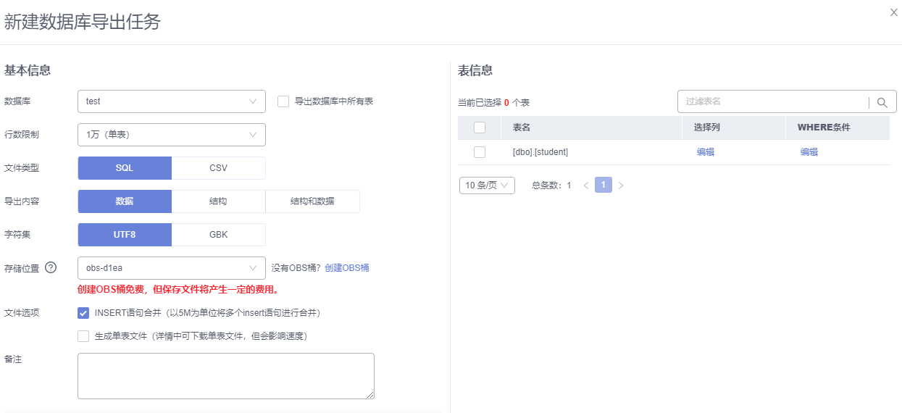Open the 存储位置 obs-d1ea dropdown
This screenshot has height=413, width=902.
172,268
